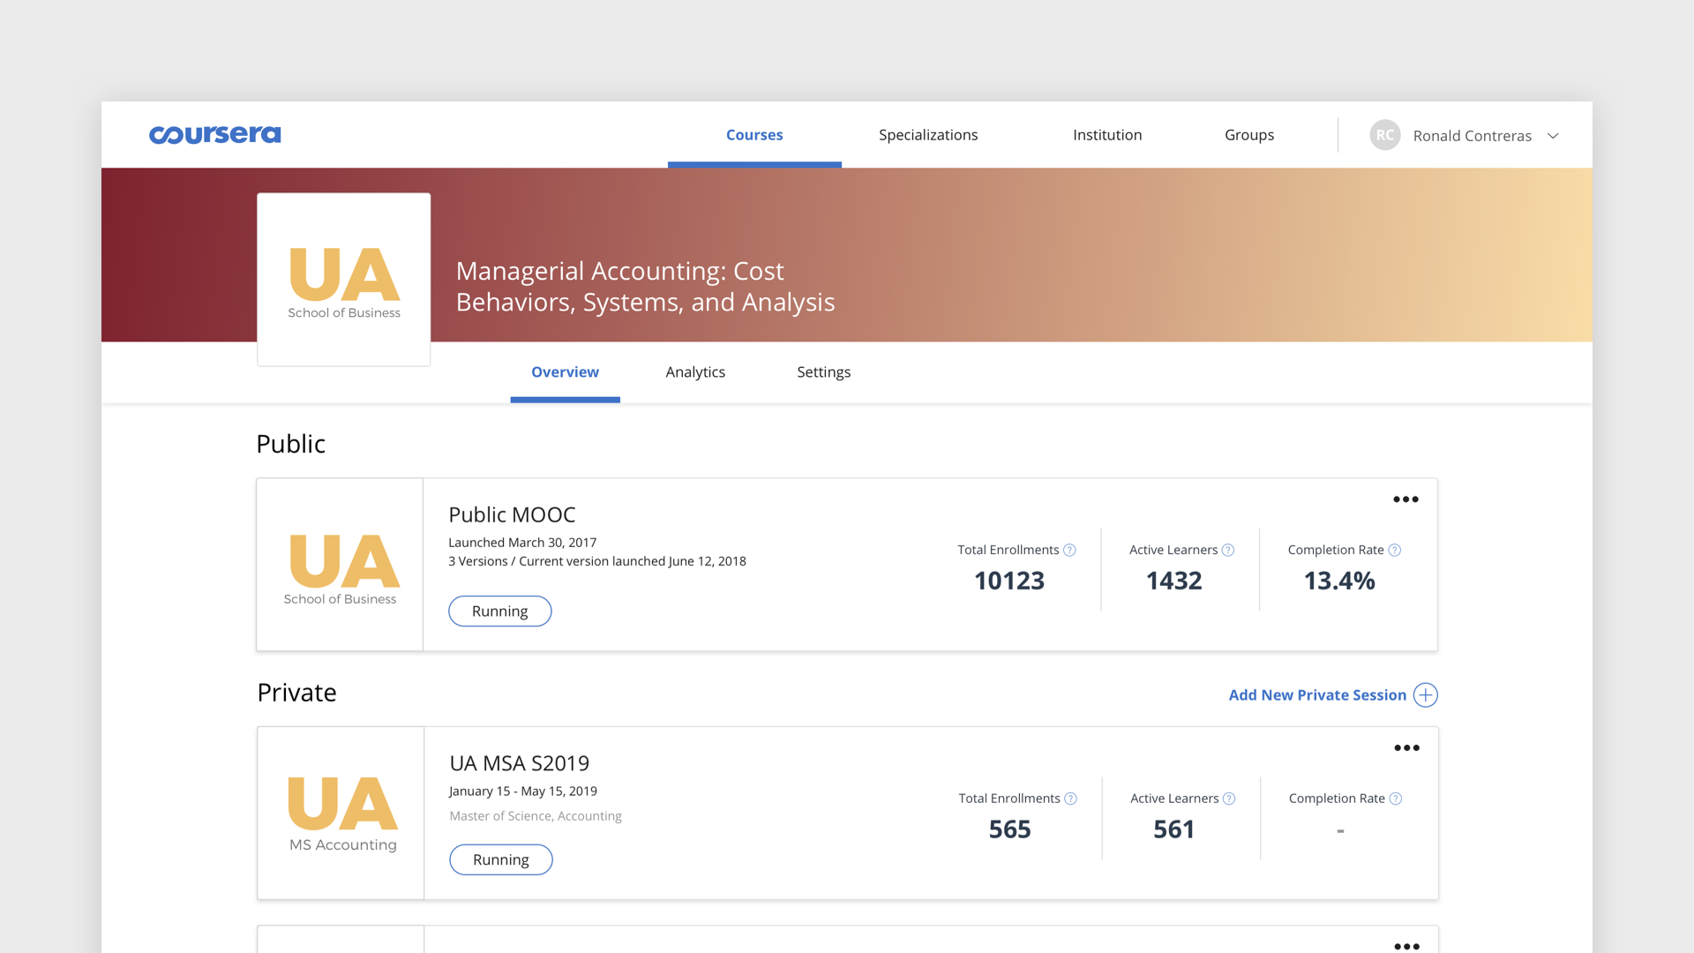Switch to the Groups tab
Viewport: 1694px width, 953px height.
(1249, 135)
